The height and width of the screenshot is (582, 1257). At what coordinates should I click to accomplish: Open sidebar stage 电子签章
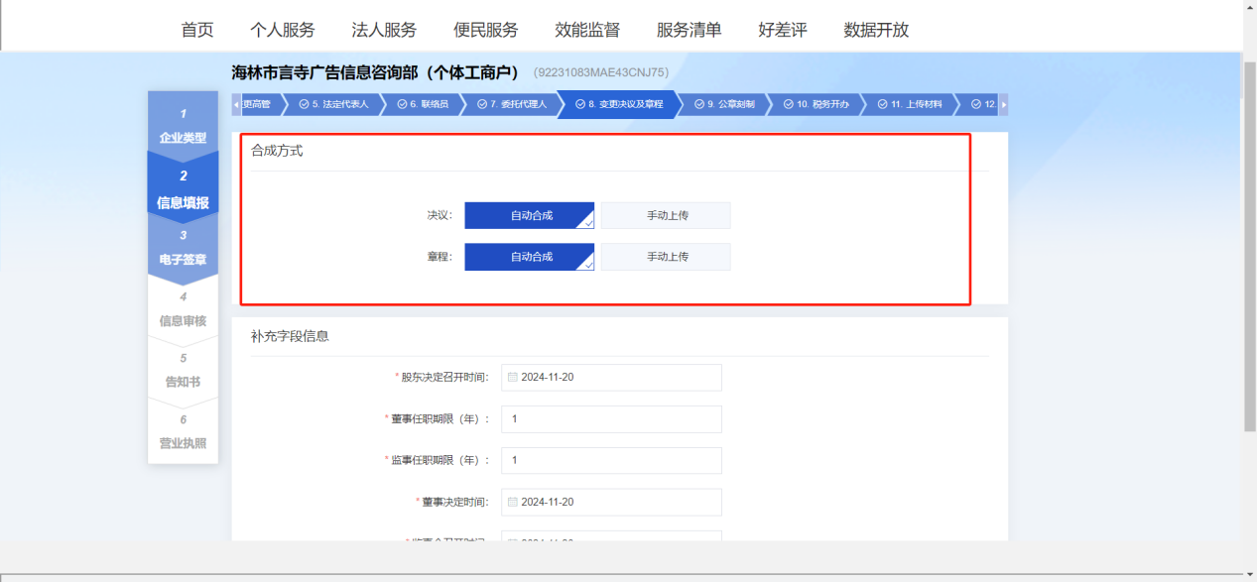pos(183,249)
